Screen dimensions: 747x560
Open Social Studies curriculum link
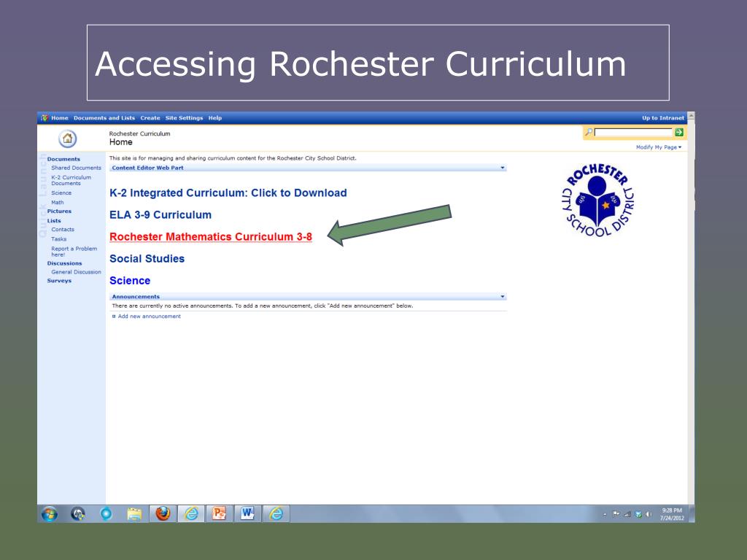[x=147, y=259]
